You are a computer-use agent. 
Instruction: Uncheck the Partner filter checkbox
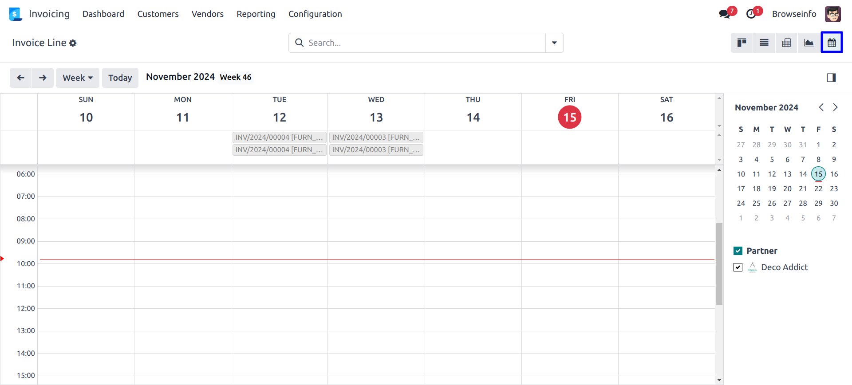coord(738,251)
